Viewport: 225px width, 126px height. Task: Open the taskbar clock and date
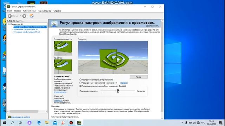coord(212,123)
